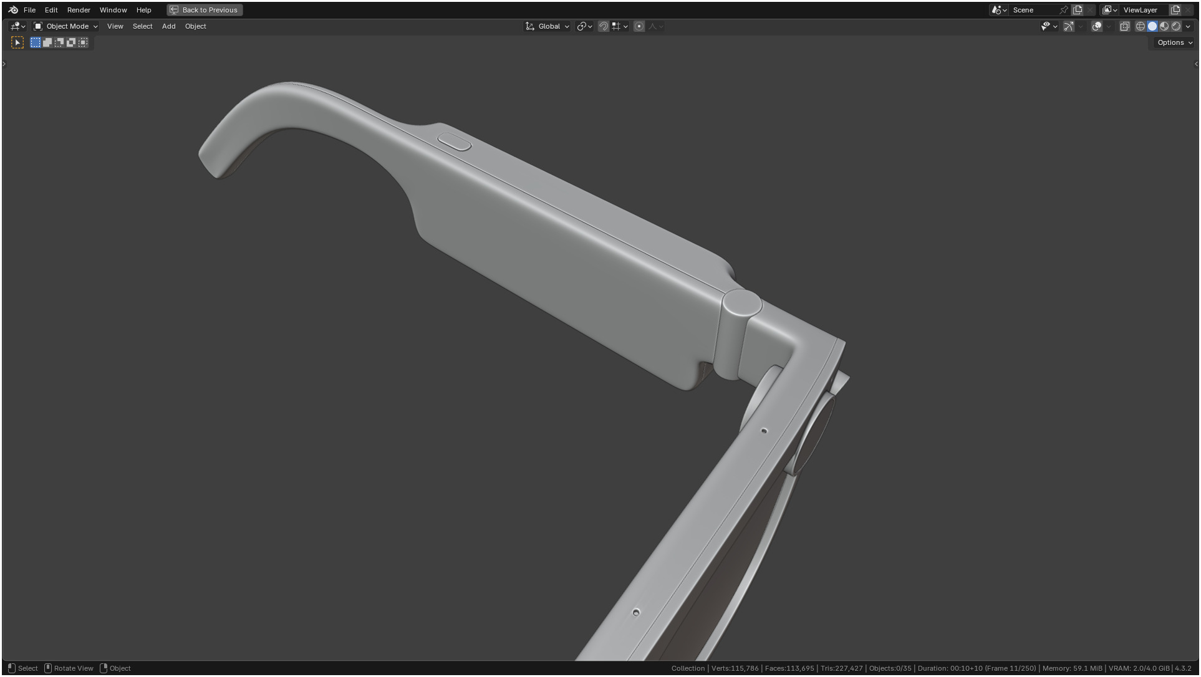Click the Scene name field
Image resolution: width=1201 pixels, height=677 pixels.
(x=1034, y=10)
